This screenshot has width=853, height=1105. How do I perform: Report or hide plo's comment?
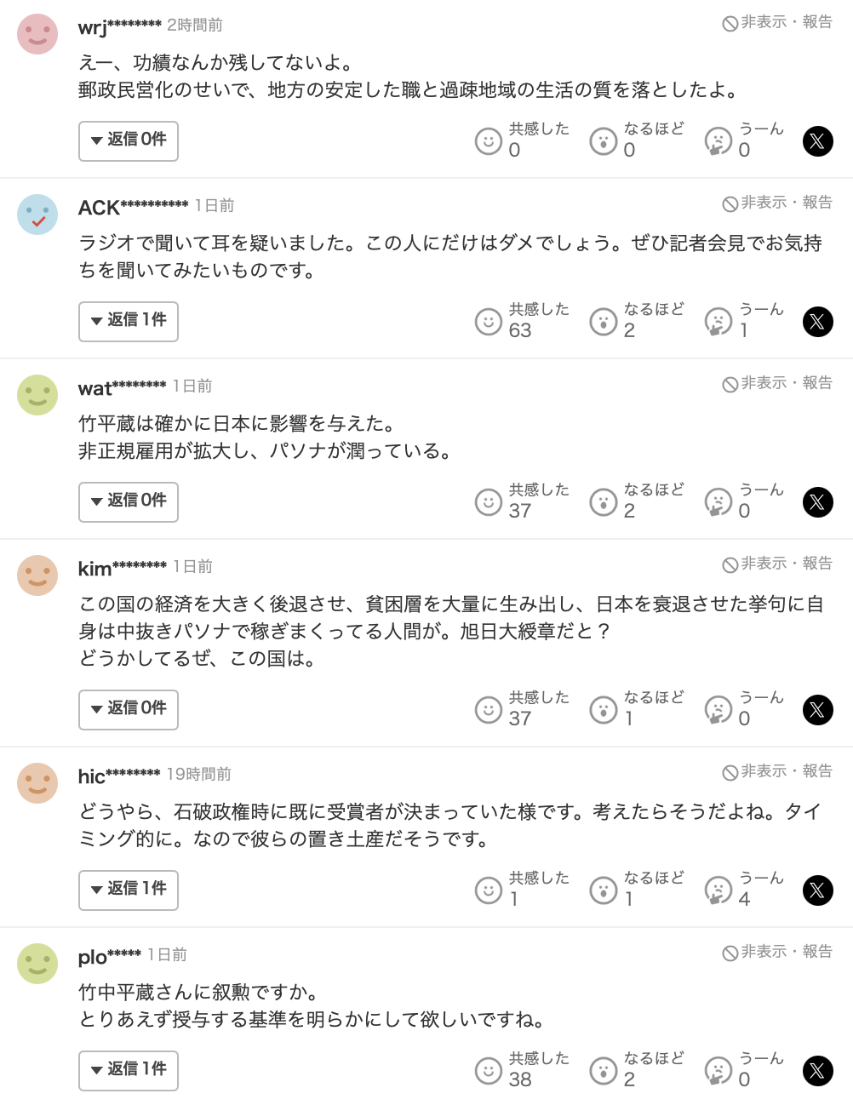point(777,953)
